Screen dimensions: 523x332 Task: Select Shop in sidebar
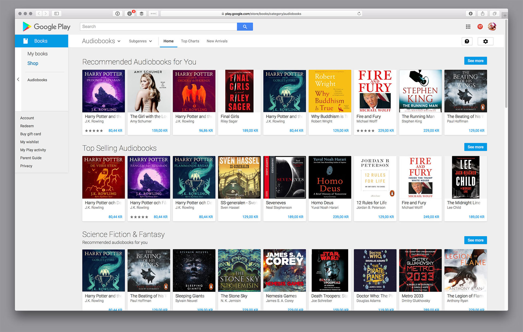click(33, 63)
